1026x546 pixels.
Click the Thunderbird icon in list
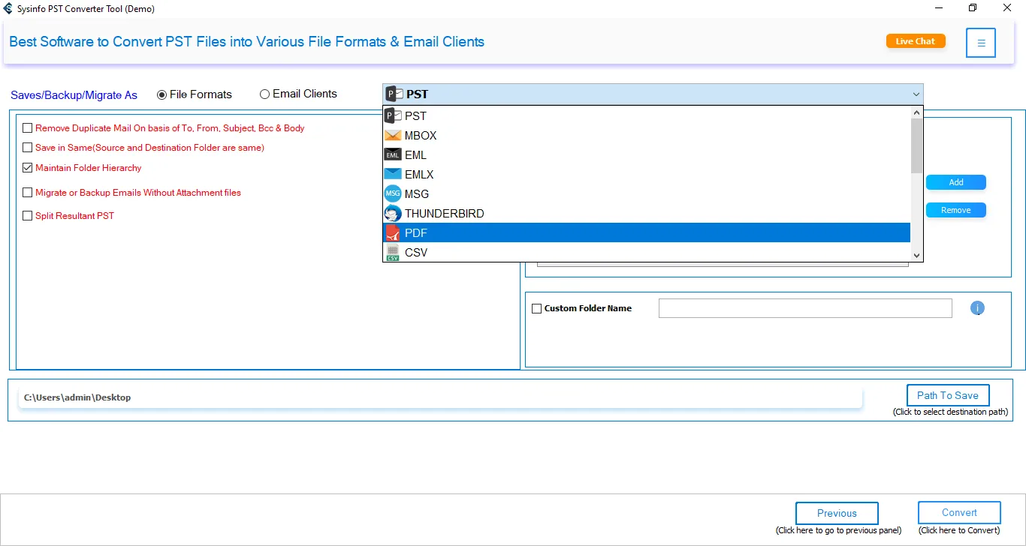tap(393, 214)
